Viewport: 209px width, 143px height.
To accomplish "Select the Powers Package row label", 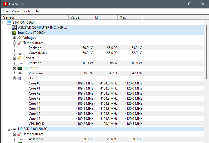I will (35, 63).
